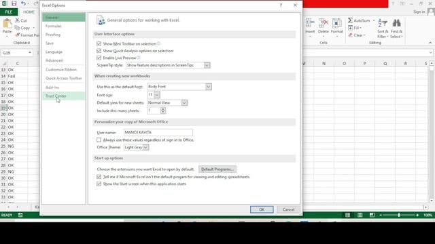Click the Save icon in quick access toolbar

click(14, 3)
